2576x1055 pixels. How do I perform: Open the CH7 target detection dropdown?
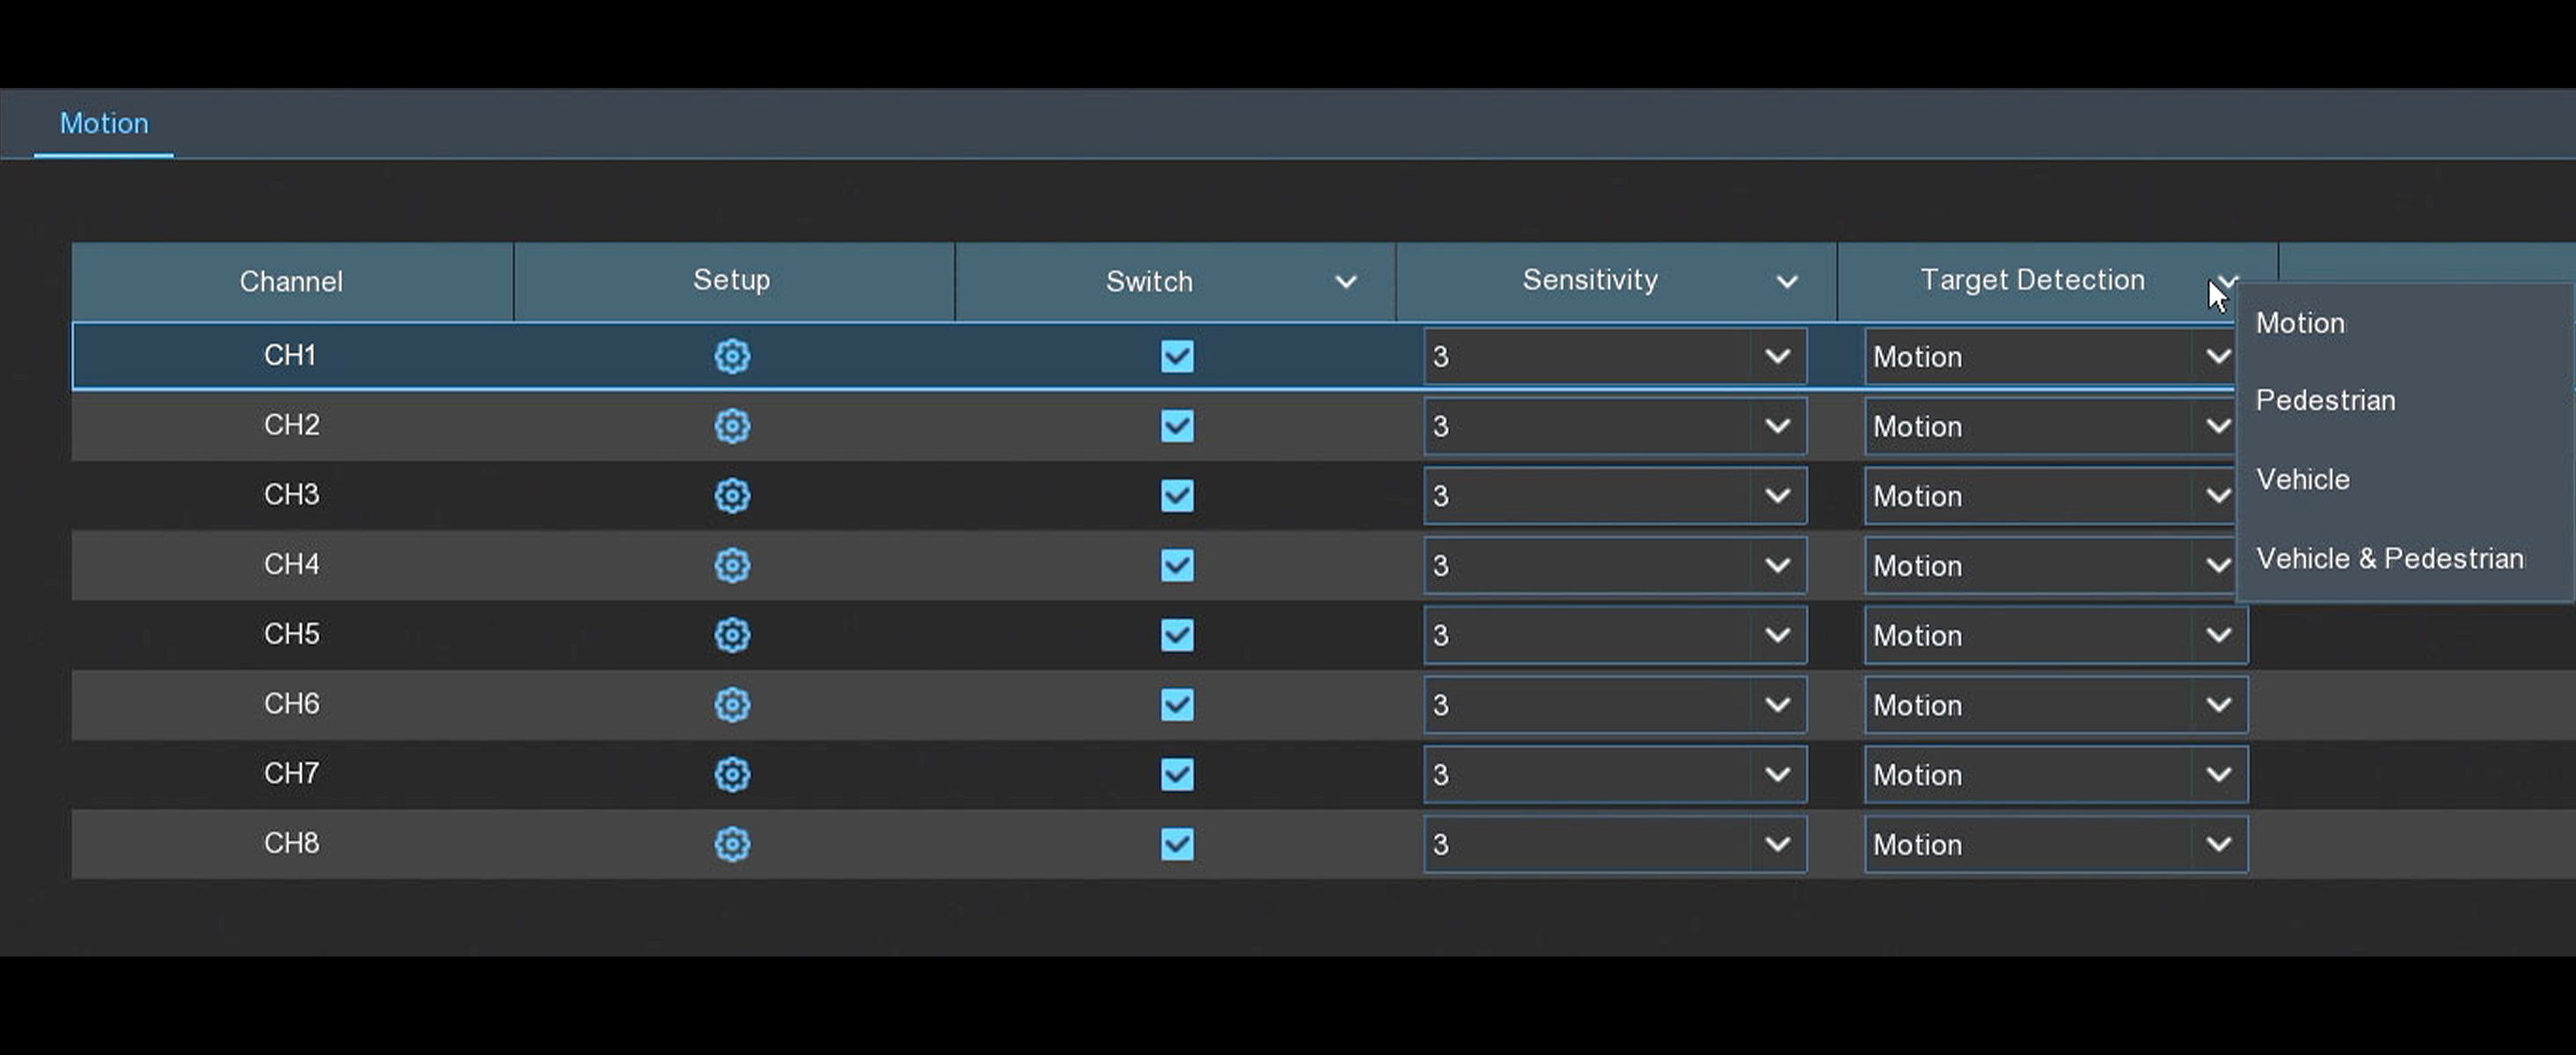[x=2056, y=775]
